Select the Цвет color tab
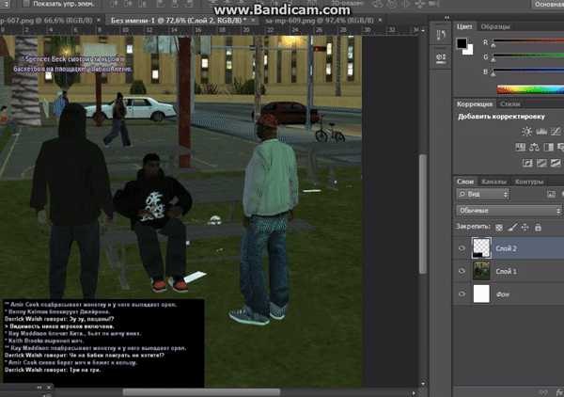Viewport: 564px width, 397px height. coord(464,26)
